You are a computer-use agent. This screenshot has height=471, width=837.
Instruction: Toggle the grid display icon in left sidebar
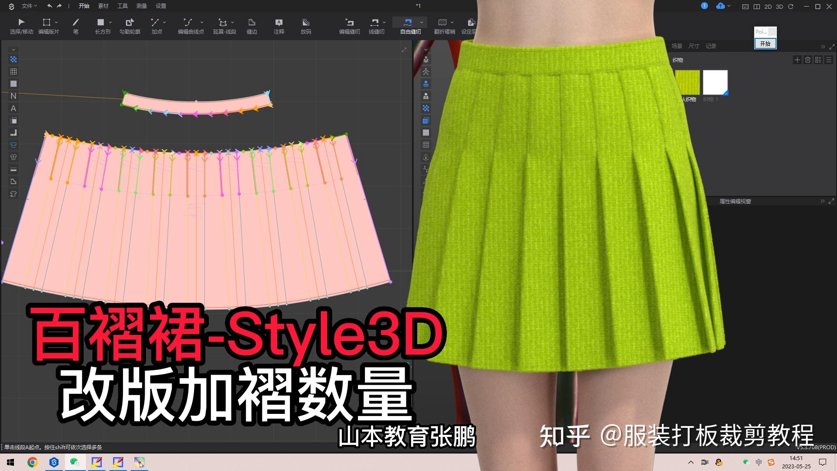13,72
